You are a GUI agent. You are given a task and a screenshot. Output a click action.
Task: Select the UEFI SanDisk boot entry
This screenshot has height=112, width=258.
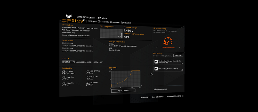[168, 69]
